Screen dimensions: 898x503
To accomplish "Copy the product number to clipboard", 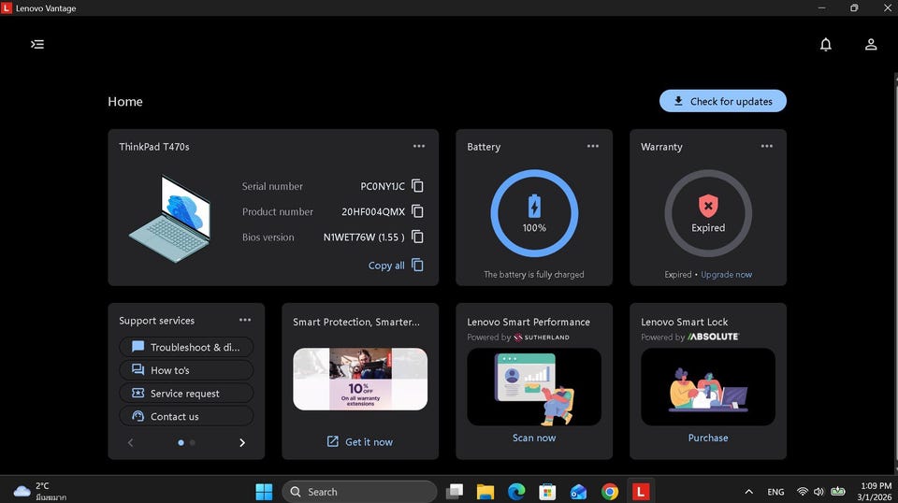I will pyautogui.click(x=417, y=211).
